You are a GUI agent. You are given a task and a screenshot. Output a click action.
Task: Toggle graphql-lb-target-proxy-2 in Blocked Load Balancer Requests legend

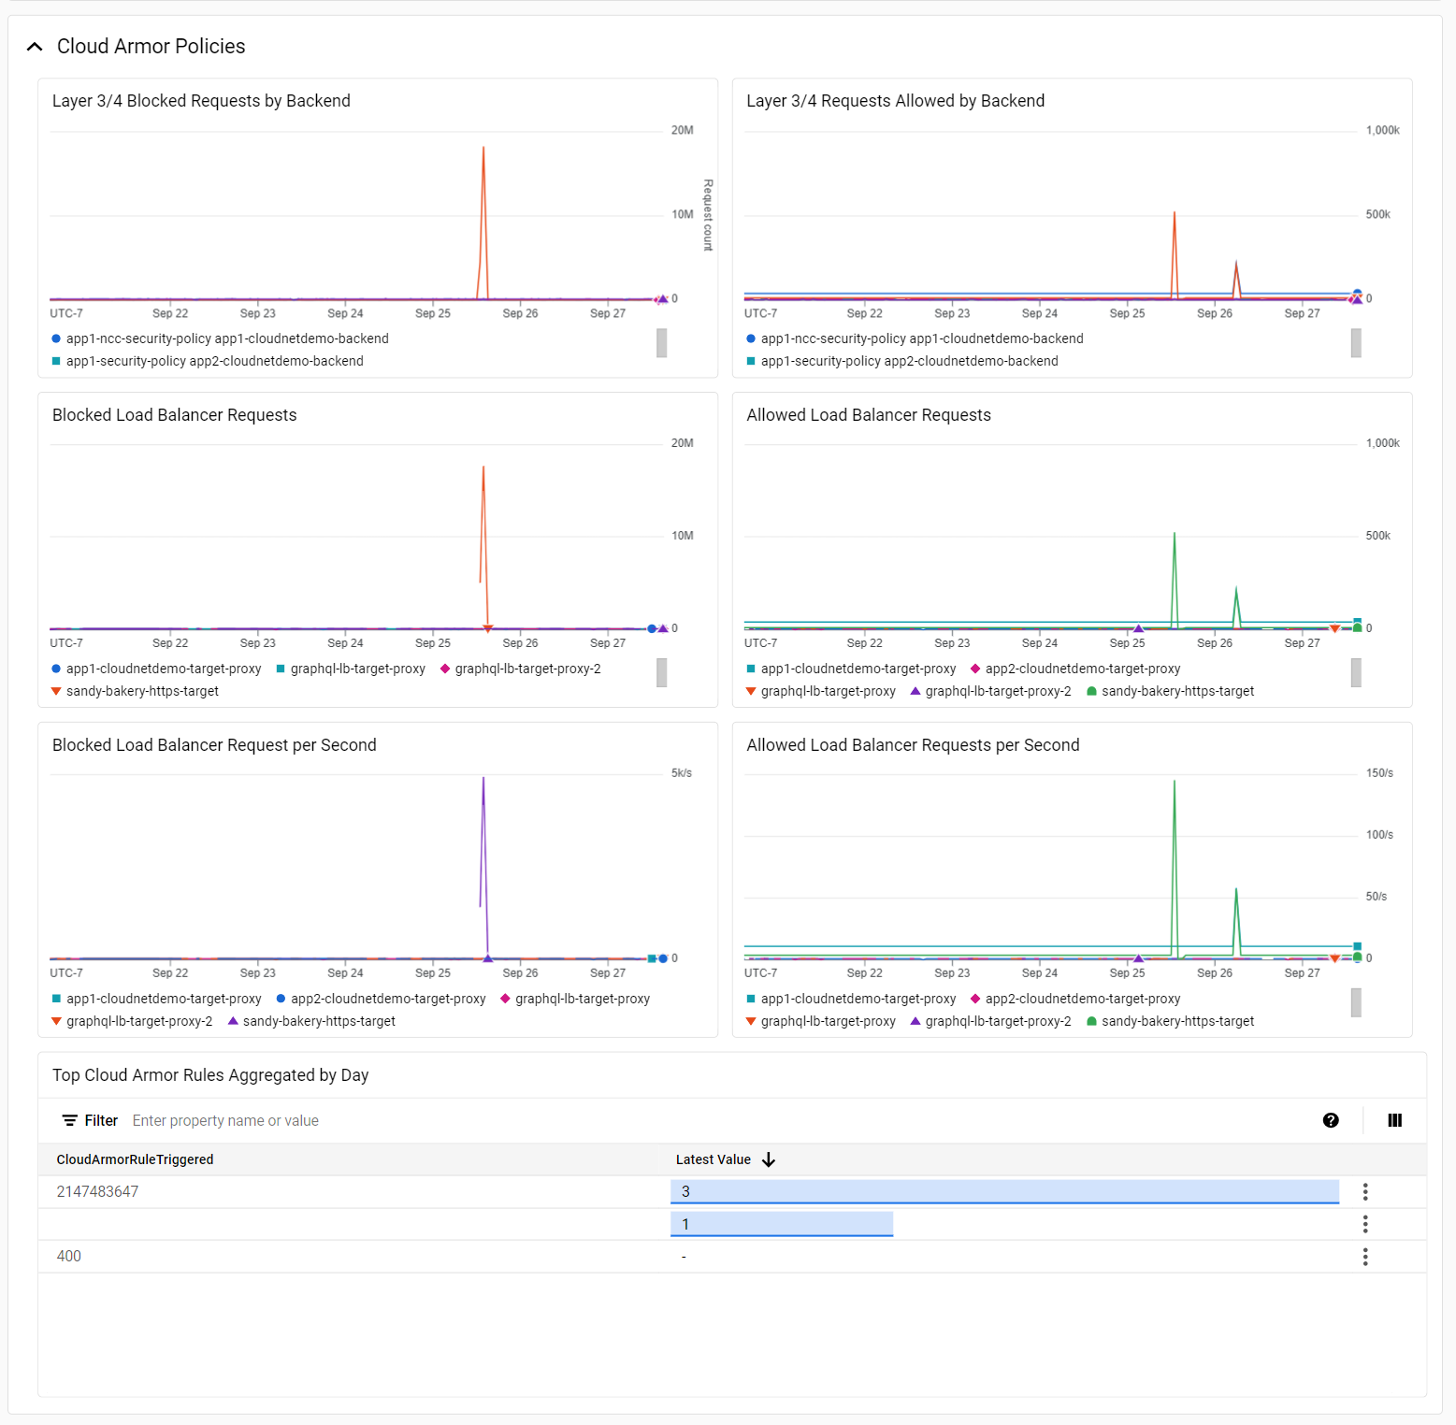521,669
